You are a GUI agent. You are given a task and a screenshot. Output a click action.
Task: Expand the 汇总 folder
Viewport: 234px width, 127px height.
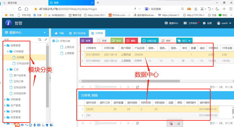tap(8, 69)
